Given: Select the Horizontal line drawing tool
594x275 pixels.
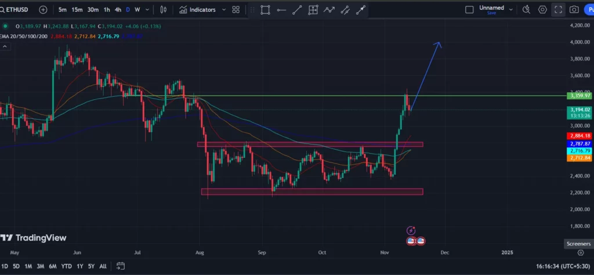Looking at the screenshot, I should [281, 10].
